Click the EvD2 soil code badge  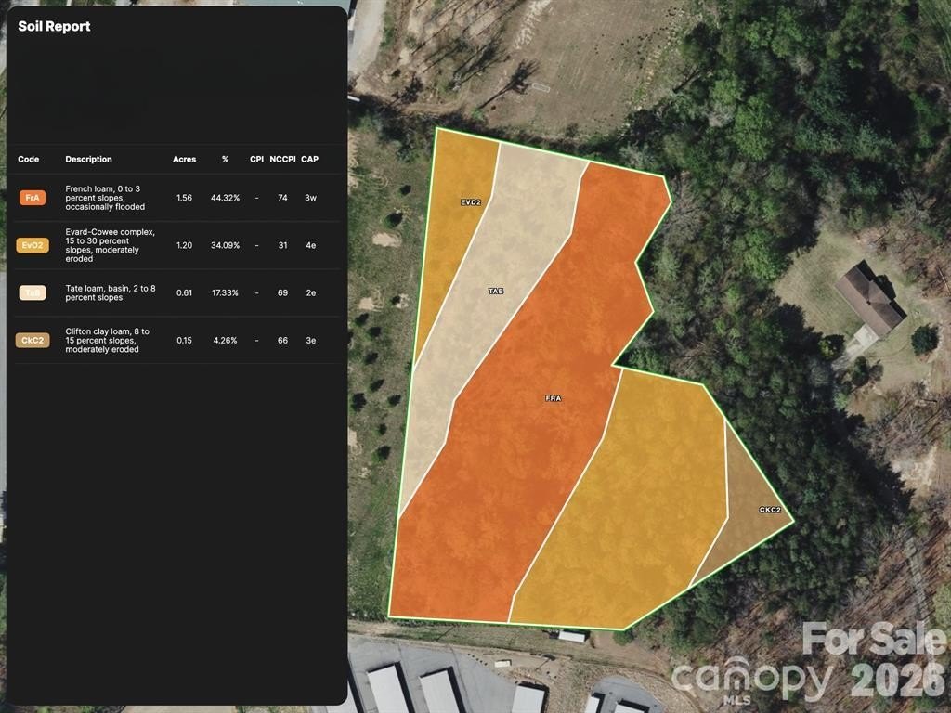pos(33,245)
